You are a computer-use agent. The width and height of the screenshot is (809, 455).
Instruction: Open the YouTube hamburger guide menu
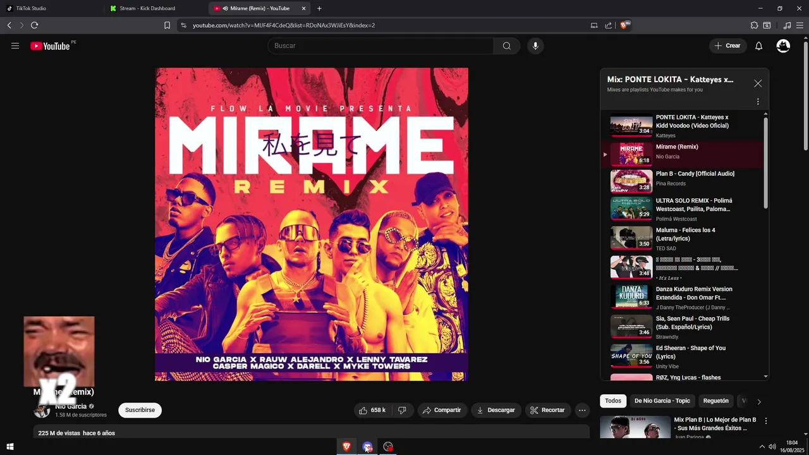tap(15, 45)
